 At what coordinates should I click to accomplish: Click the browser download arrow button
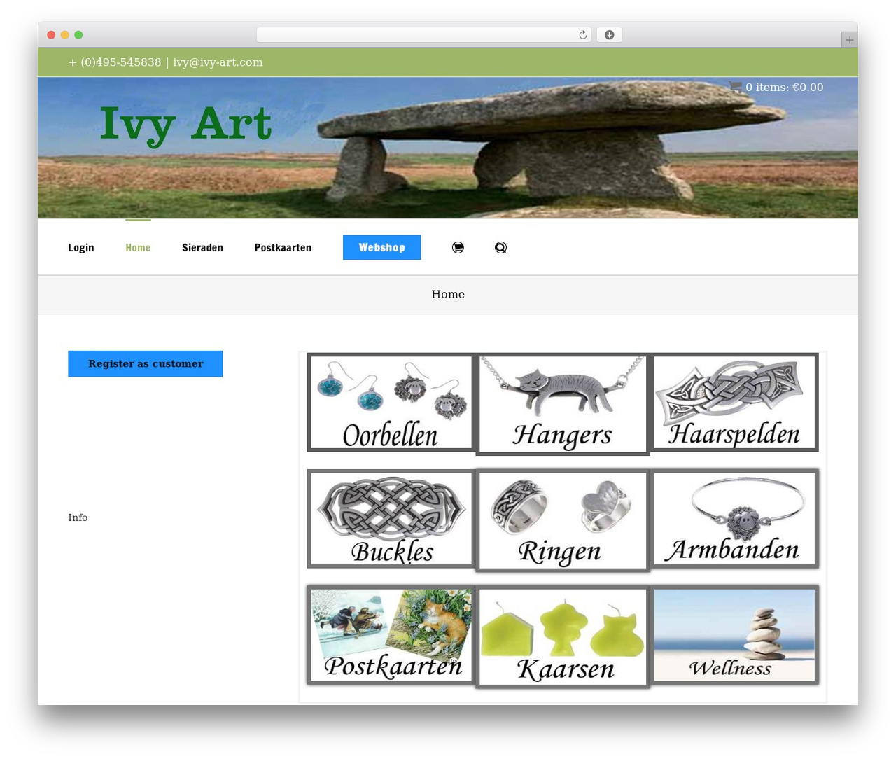(x=610, y=35)
